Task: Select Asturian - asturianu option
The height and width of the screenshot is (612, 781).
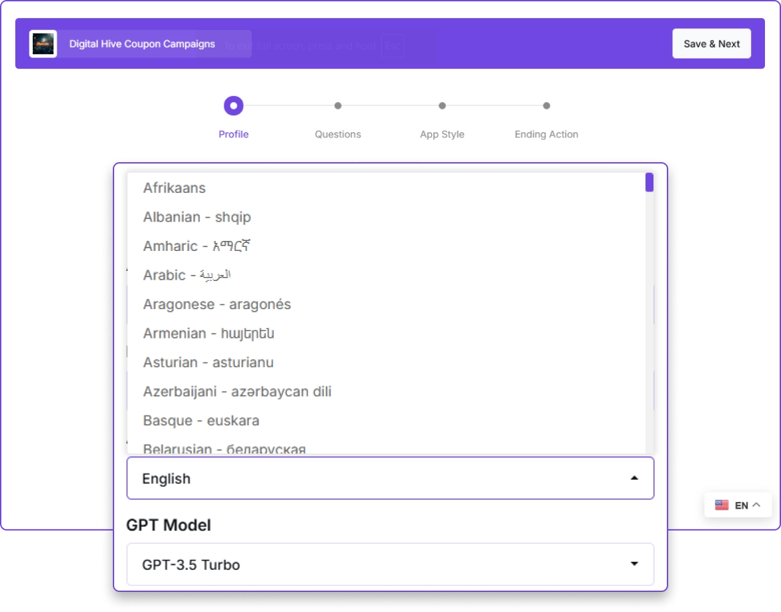Action: [208, 362]
